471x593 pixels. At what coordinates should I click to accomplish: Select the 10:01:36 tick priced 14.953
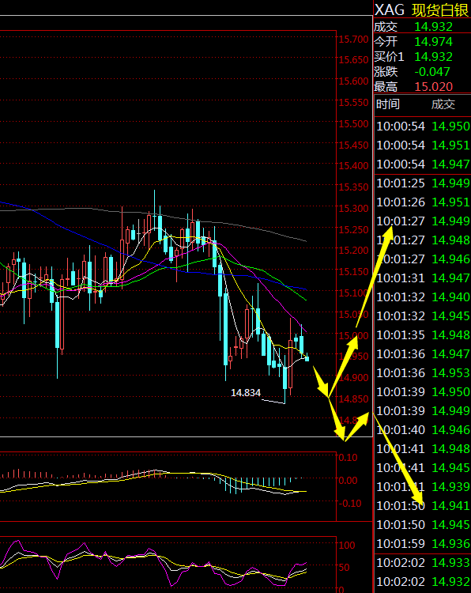(423, 373)
